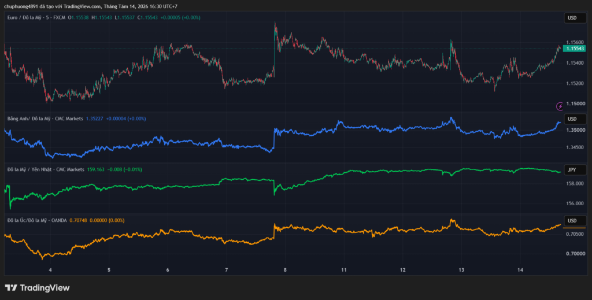
Task: Click the green 1.15543 current price label
Action: [574, 49]
